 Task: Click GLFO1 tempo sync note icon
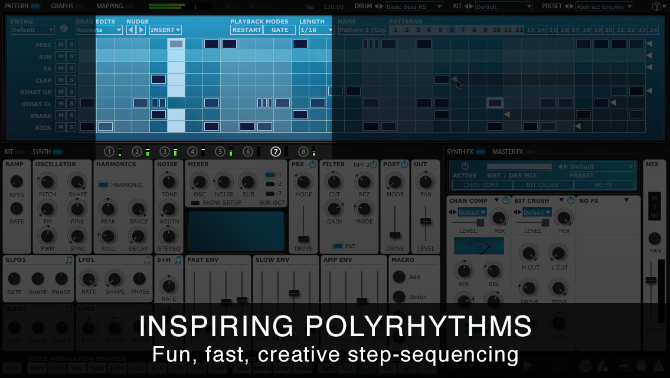click(69, 260)
